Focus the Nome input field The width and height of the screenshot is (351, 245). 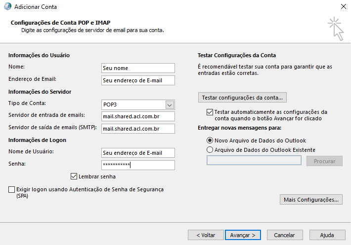138,68
